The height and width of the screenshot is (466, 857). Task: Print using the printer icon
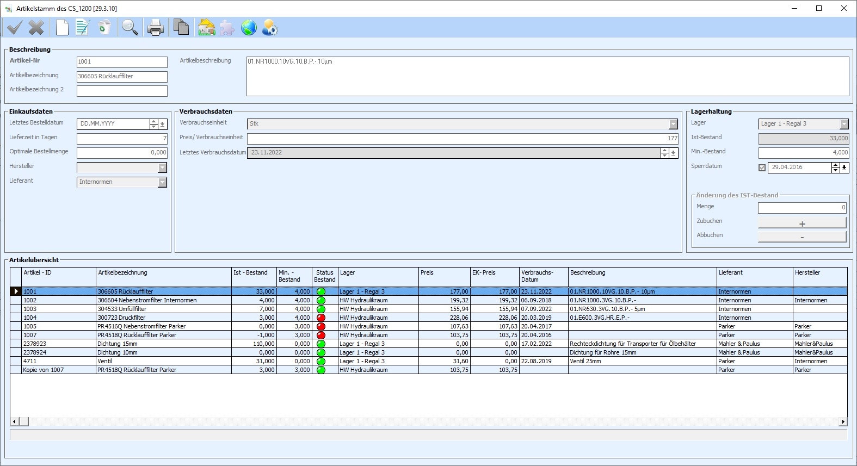[155, 27]
